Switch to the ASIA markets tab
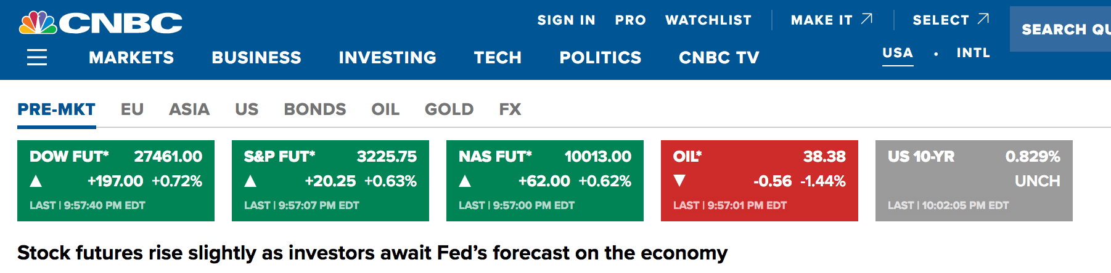Image resolution: width=1111 pixels, height=273 pixels. 189,109
